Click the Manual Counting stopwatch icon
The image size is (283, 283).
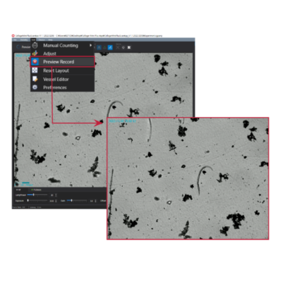[35, 46]
